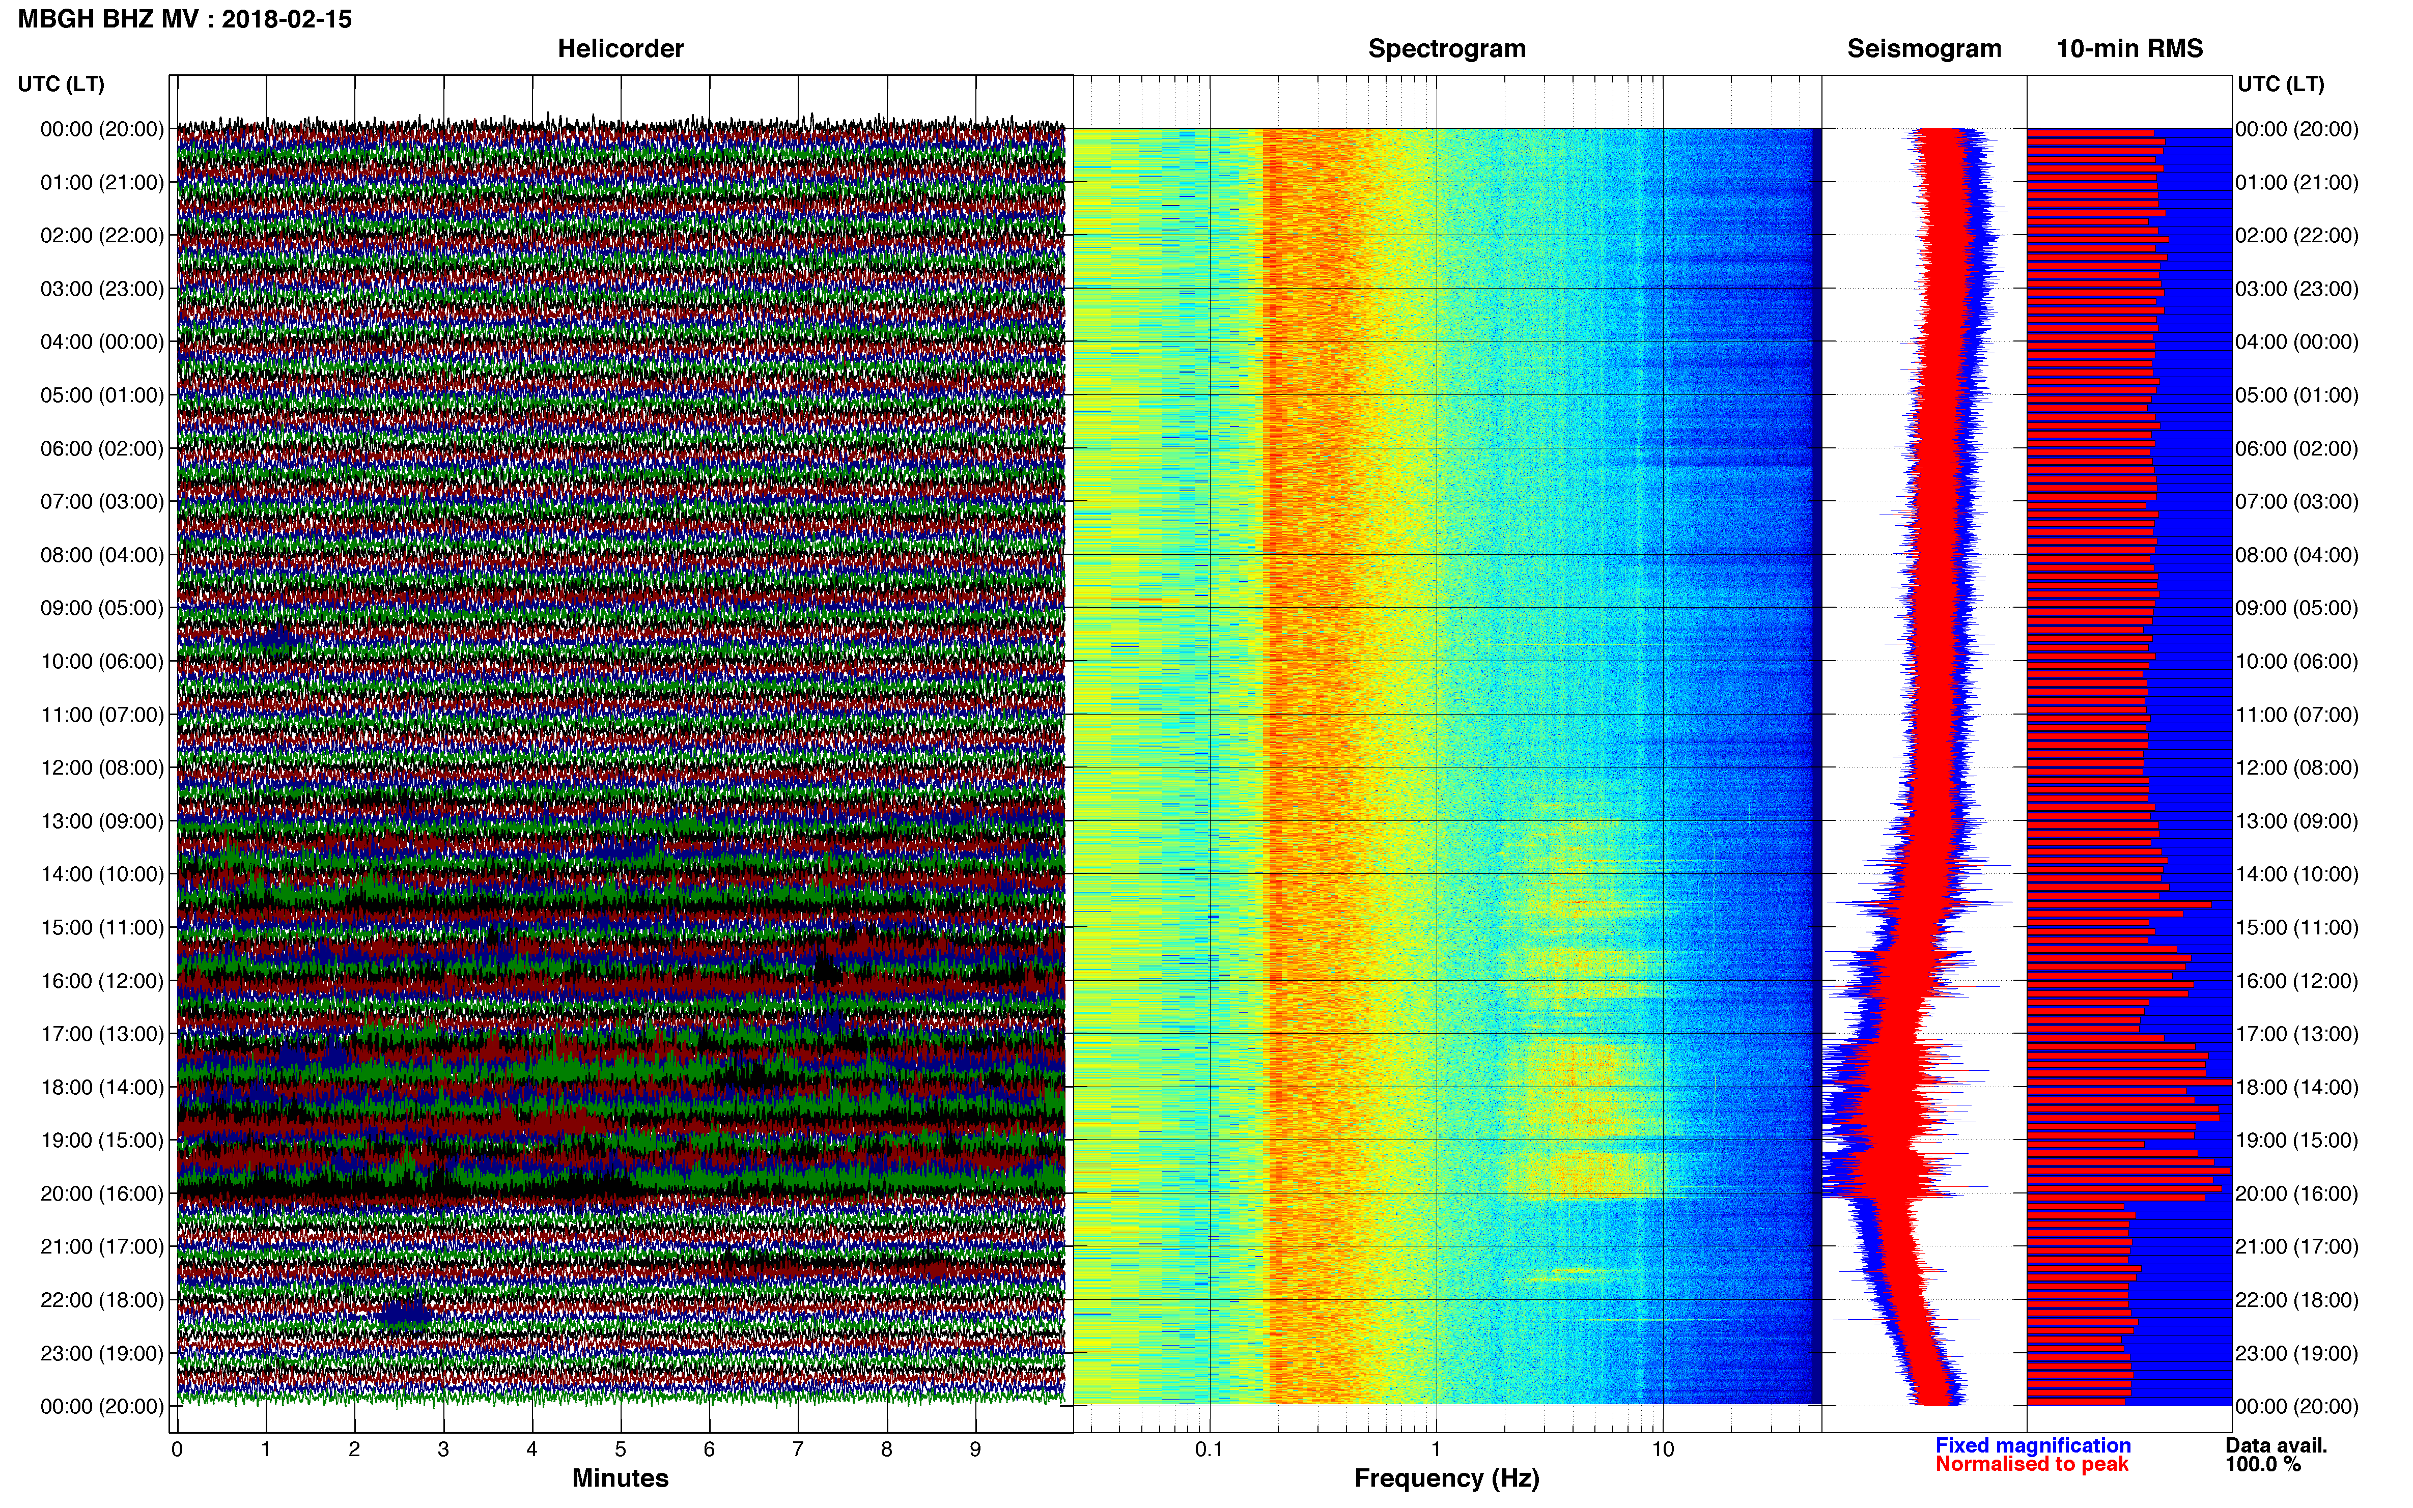Viewport: 2413px width, 1508px height.
Task: Click the left '08:00 (04:00)' time label
Action: coord(102,555)
